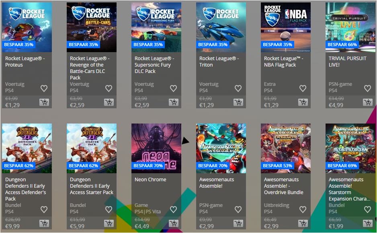Open the Rocket League NBA Flag Pack thumbnail
Screen dimensions: 377x233
pyautogui.click(x=286, y=27)
